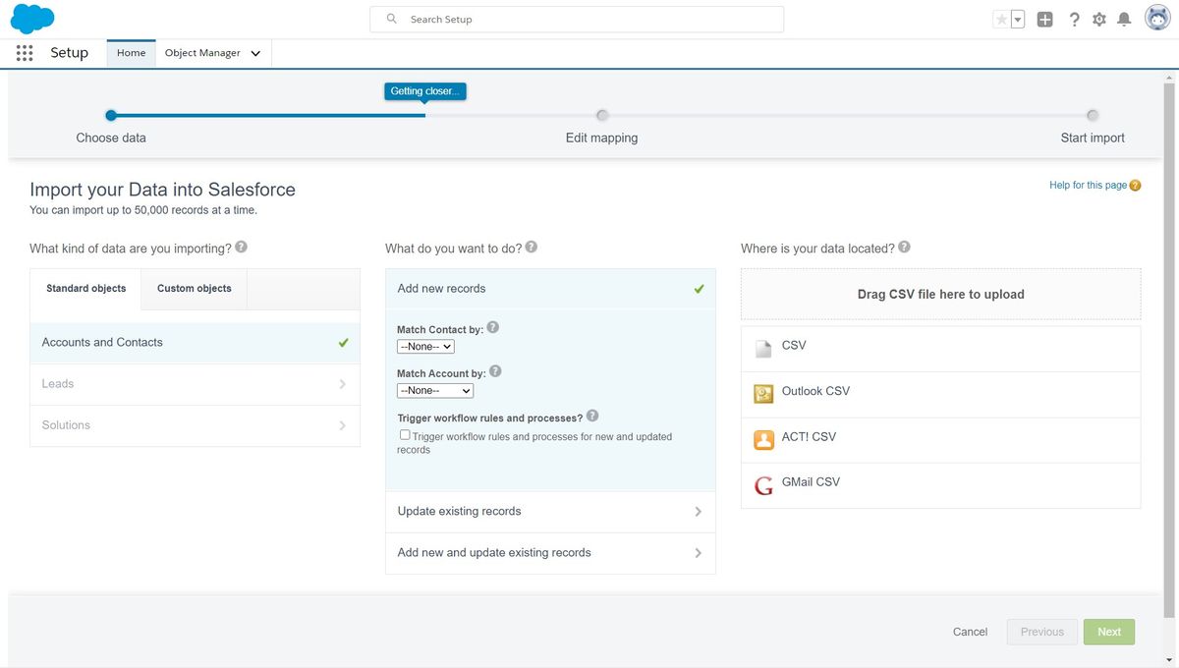Open the Help for this page link
The width and height of the screenshot is (1179, 668).
1088,185
